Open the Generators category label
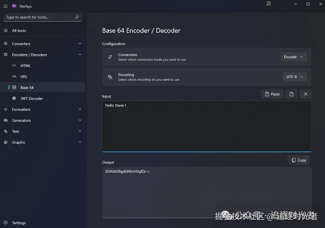Image resolution: width=325 pixels, height=228 pixels. point(21,120)
